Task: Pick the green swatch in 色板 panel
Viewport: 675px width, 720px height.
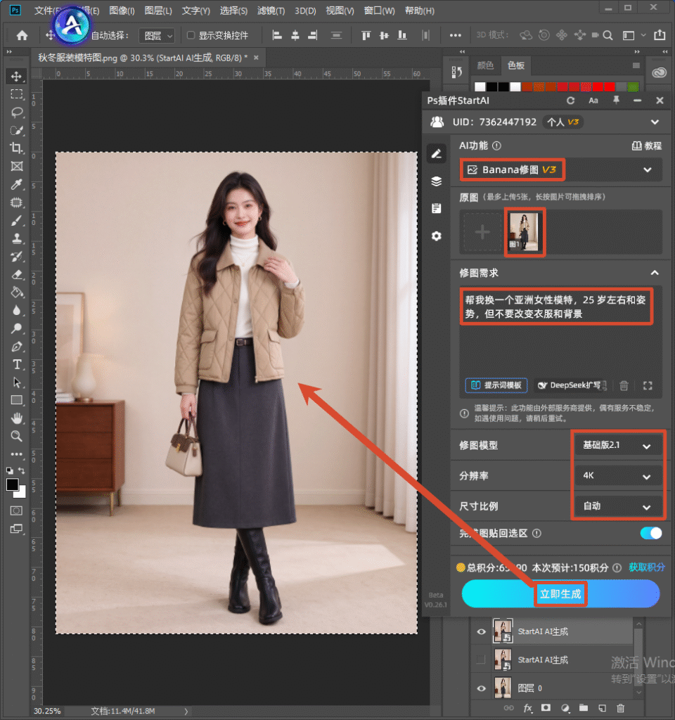Action: coord(634,86)
